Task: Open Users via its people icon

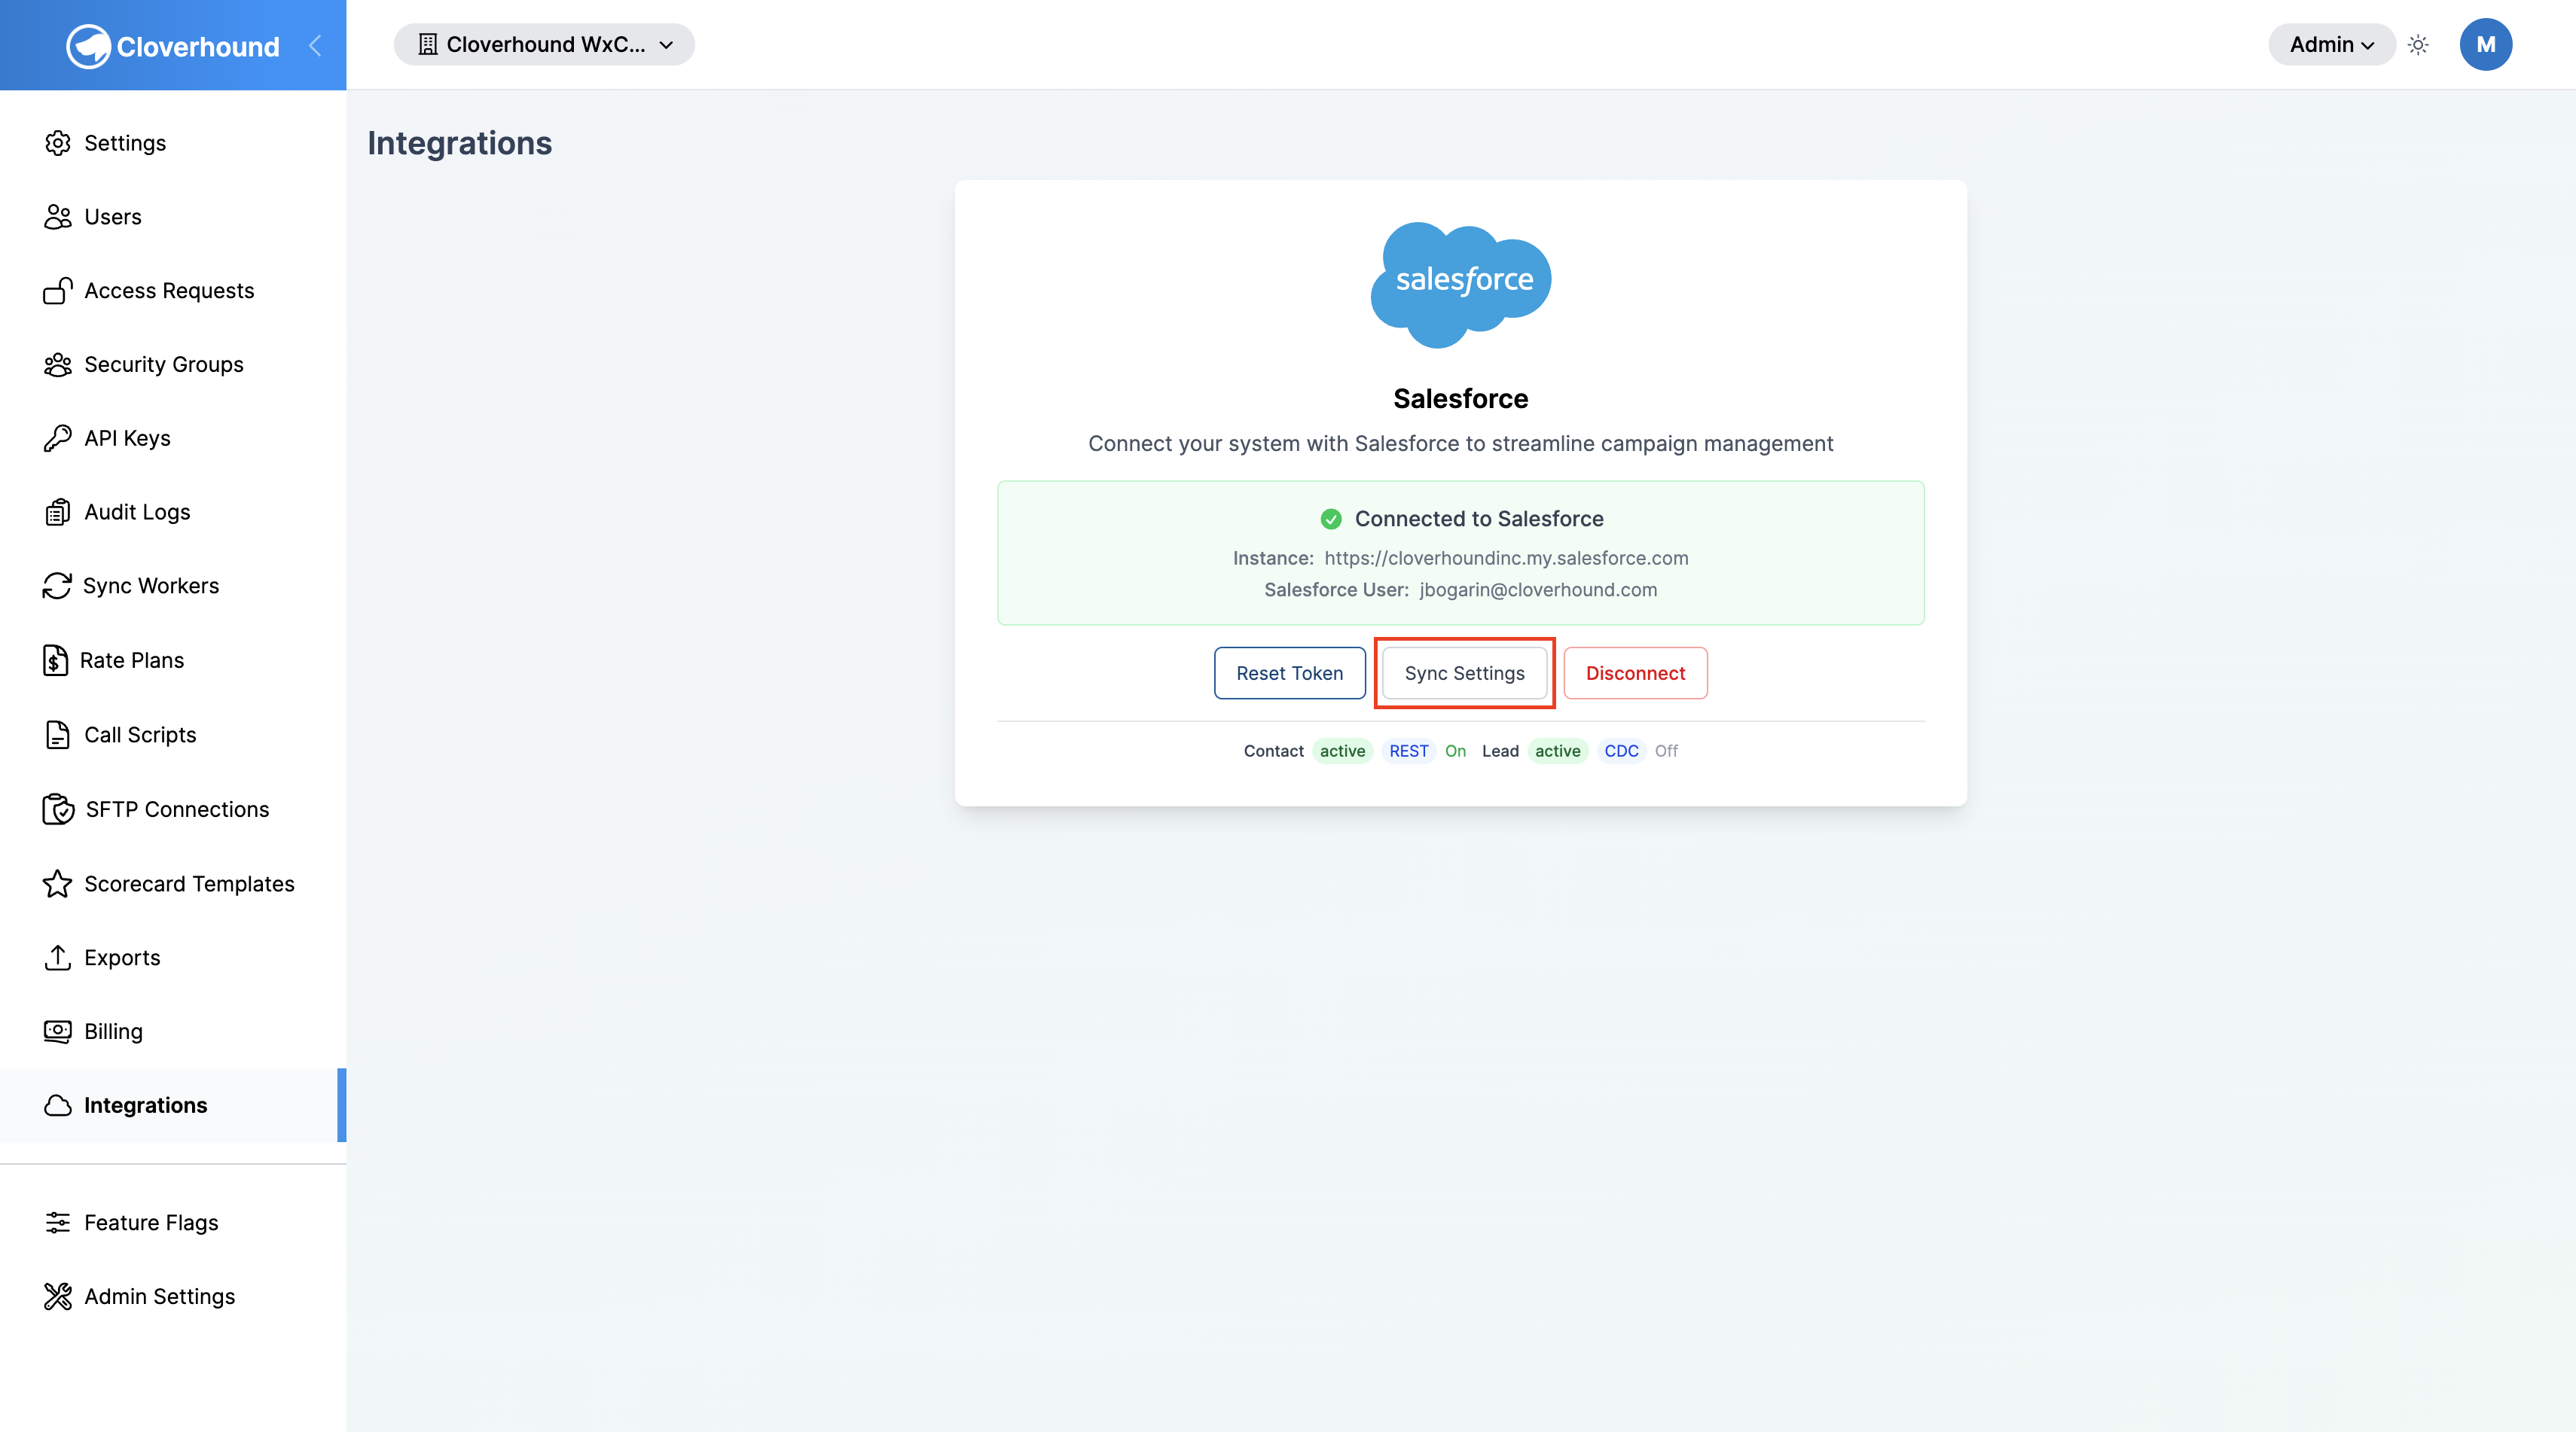Action: coord(57,217)
